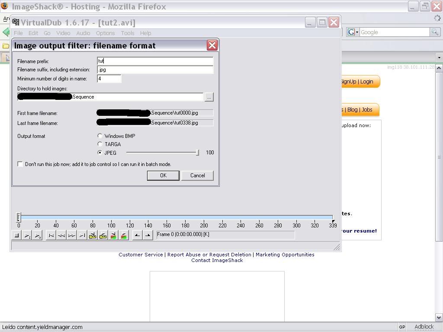Viewport: 443px width, 332px height.
Task: Click the JPEG quality slider handle
Action: 197,152
